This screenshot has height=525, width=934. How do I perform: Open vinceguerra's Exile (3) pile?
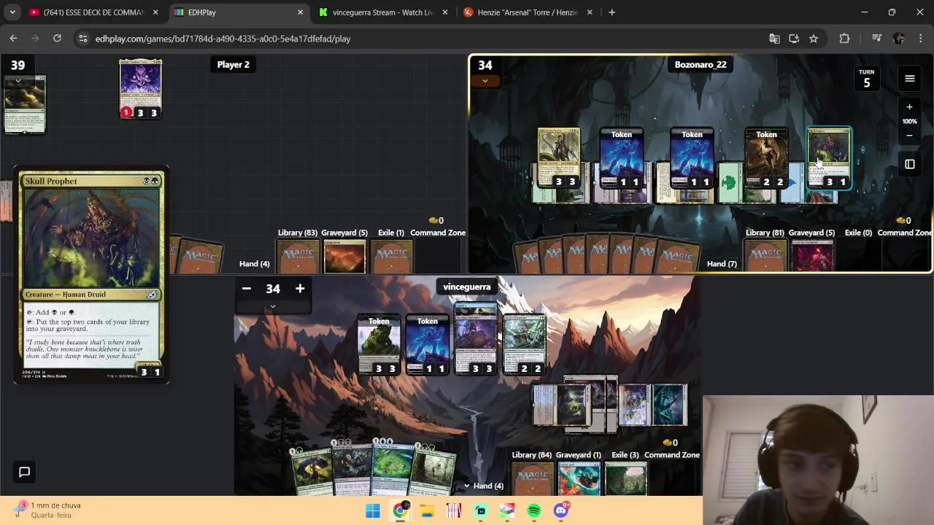(x=625, y=478)
